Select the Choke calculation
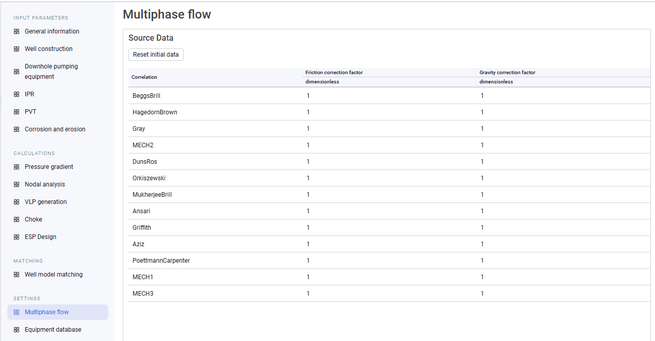Screen dimensions: 655x341 58,219
